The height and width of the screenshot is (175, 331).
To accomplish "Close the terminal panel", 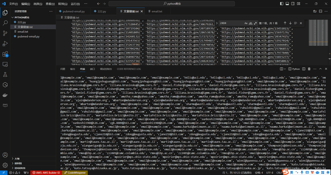I will pos(326,69).
